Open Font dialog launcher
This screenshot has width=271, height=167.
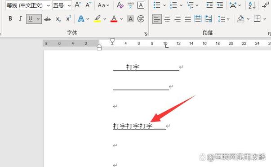[x=146, y=34]
